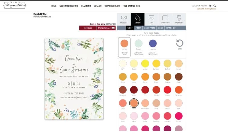This screenshot has height=136, width=228.
Task: Select the Design paint bucket icon
Action: pyautogui.click(x=137, y=19)
